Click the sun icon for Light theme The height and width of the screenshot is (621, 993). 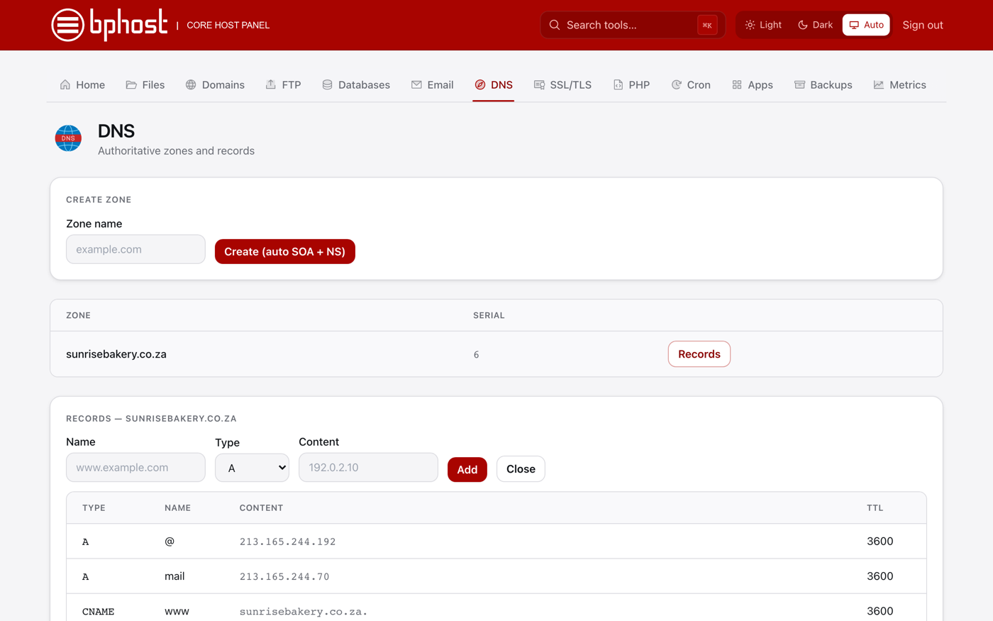pos(750,25)
